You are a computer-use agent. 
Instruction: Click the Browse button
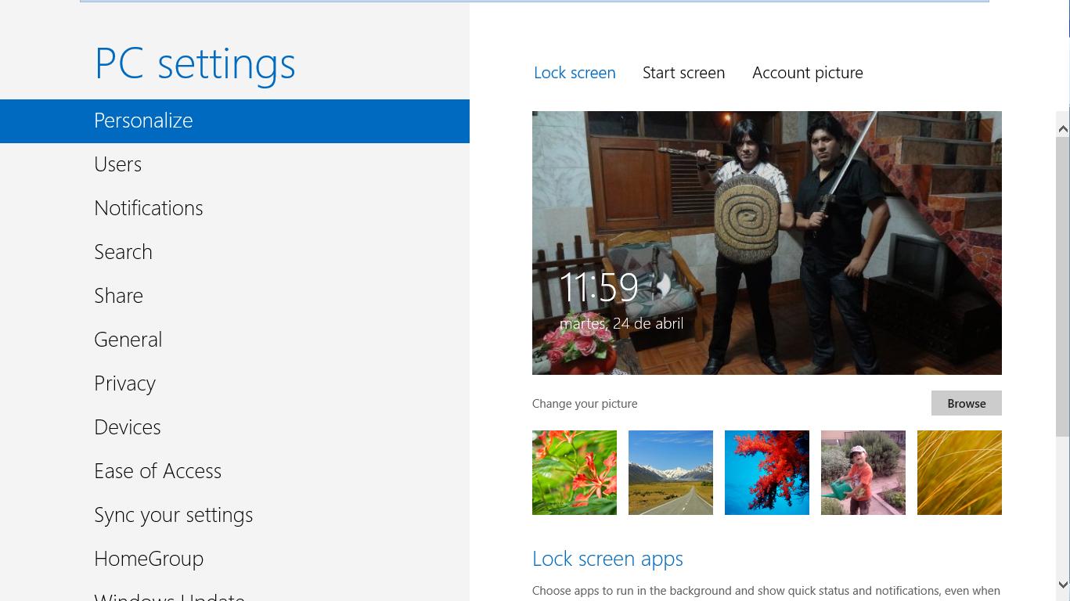pyautogui.click(x=966, y=404)
